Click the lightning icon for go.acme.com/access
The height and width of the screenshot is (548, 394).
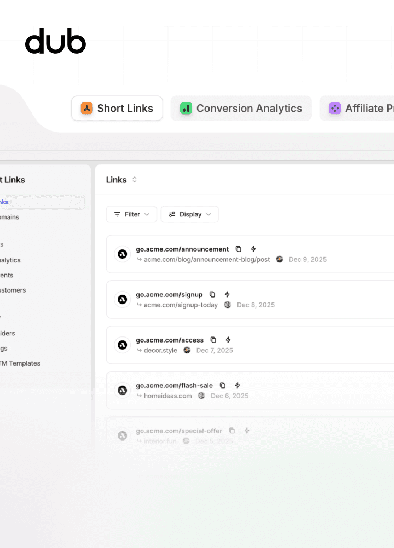pyautogui.click(x=228, y=340)
